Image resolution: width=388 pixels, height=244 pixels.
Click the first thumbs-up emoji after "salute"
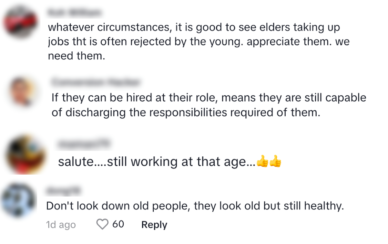[x=263, y=162]
